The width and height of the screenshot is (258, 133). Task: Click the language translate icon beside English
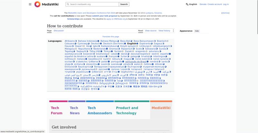187,4
